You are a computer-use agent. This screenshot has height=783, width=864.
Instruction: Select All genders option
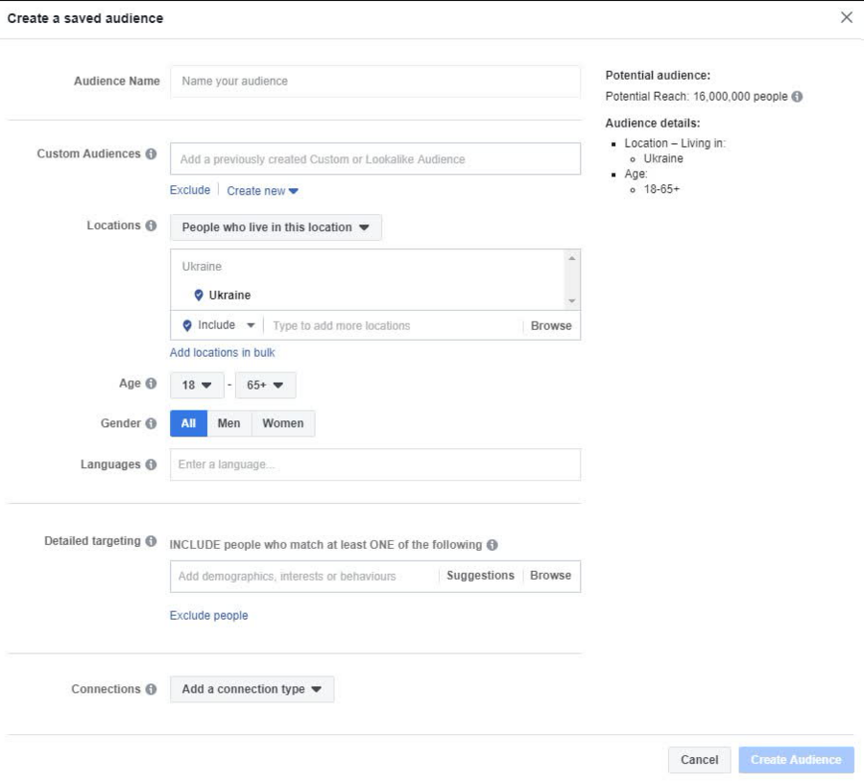[188, 424]
